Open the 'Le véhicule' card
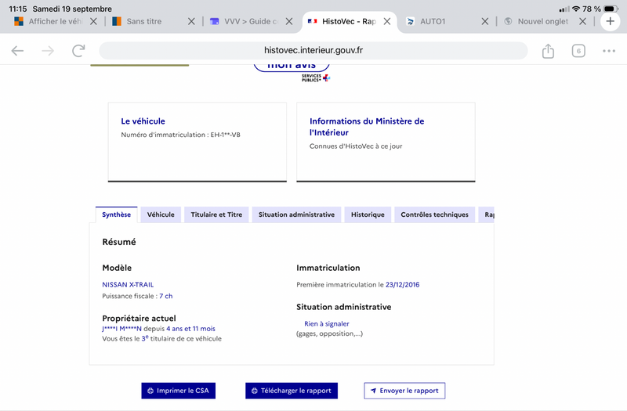 click(198, 142)
